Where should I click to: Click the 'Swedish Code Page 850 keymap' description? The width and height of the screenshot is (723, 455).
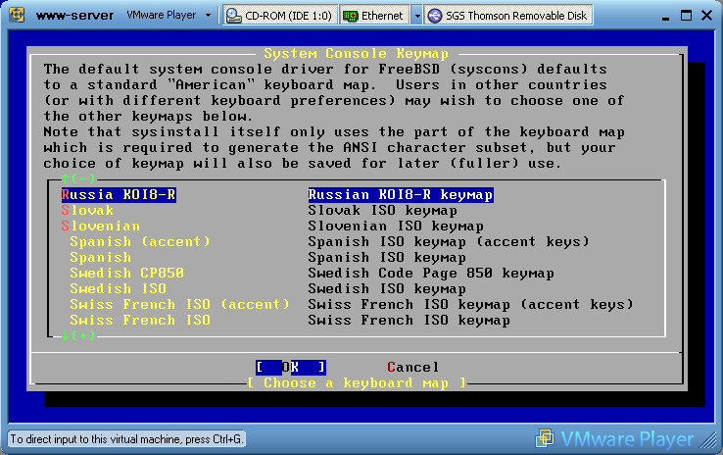click(x=431, y=274)
